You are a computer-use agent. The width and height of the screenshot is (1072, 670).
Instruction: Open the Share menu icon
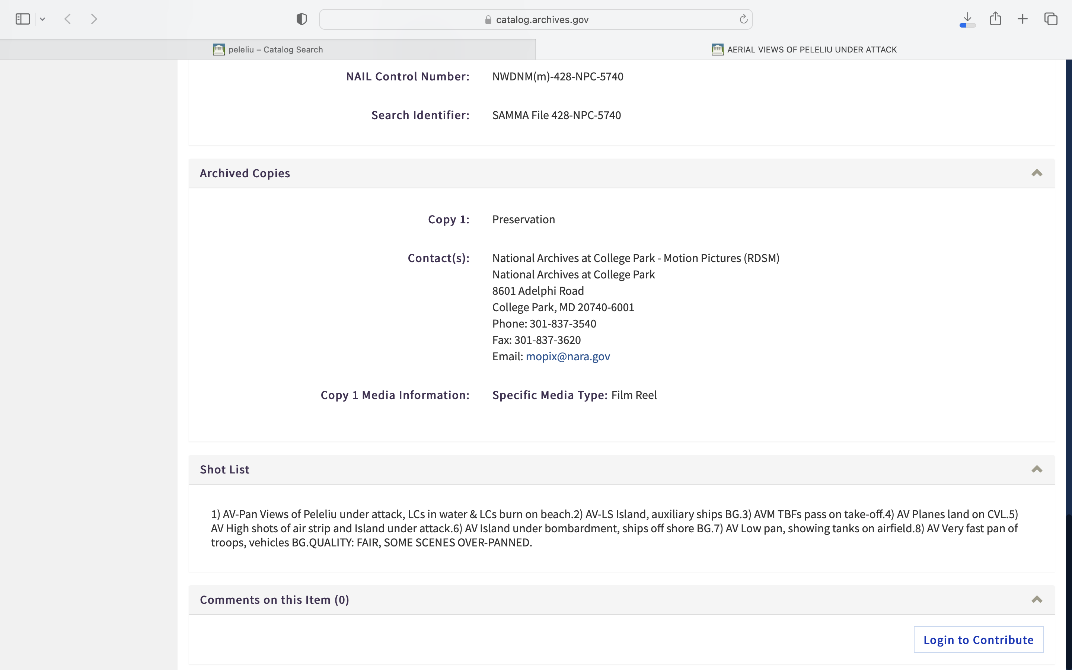tap(995, 19)
